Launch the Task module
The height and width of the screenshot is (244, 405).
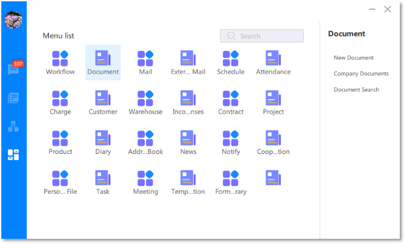pos(103,178)
